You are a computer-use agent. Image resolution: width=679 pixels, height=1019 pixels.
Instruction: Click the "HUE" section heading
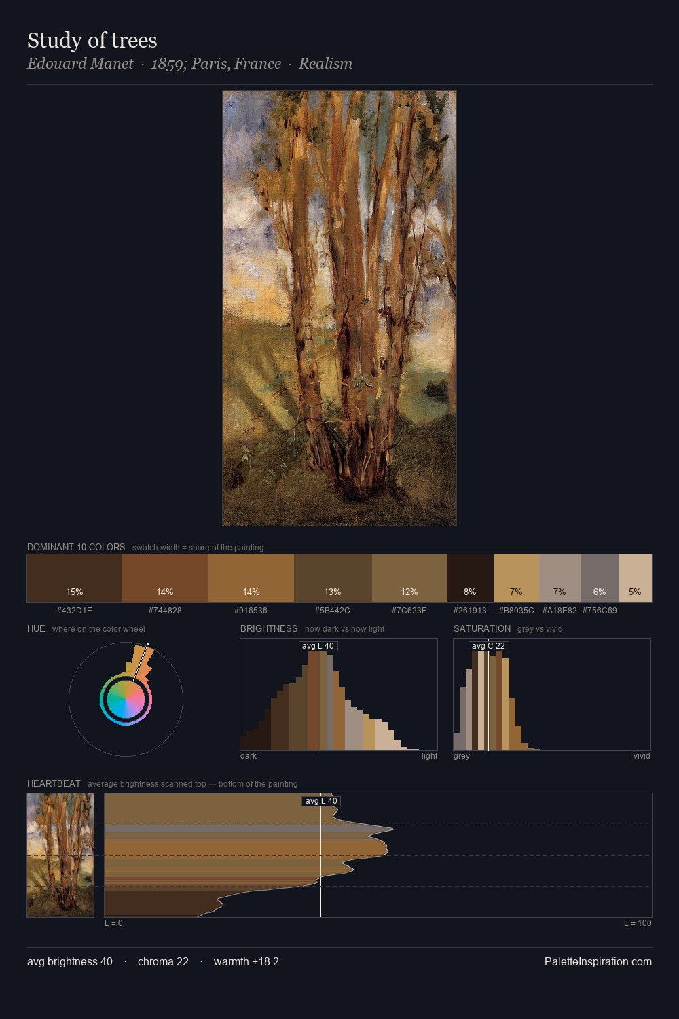[36, 628]
